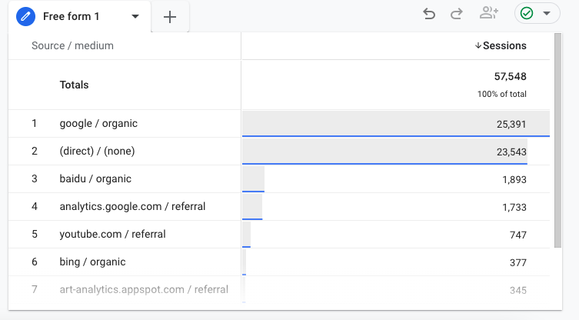
Task: Select the Source / medium column header
Action: tap(72, 46)
